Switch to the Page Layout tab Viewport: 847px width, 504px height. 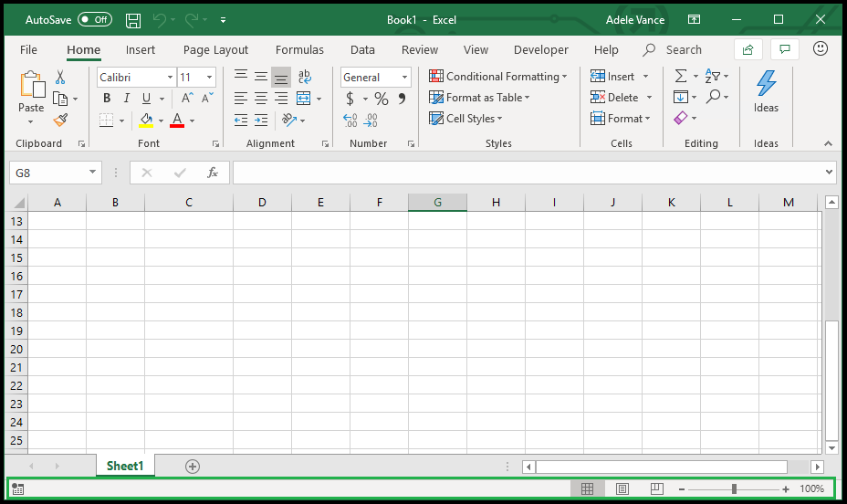pos(215,49)
